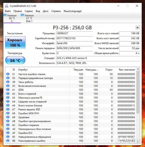This screenshot has width=145, height=147.
Task: Open the Файл menu
Action: pyautogui.click(x=8, y=11)
